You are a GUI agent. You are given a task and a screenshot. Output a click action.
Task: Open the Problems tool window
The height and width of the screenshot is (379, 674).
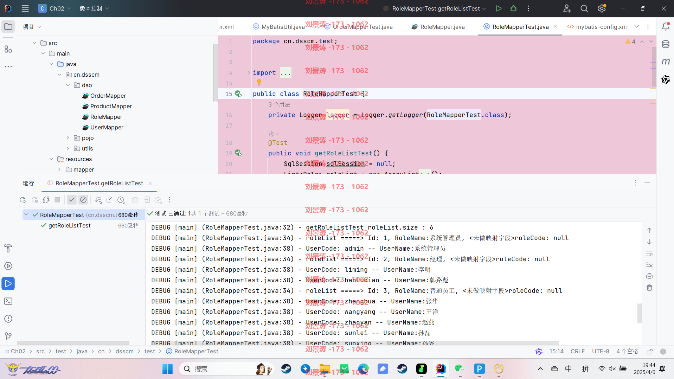pyautogui.click(x=8, y=319)
